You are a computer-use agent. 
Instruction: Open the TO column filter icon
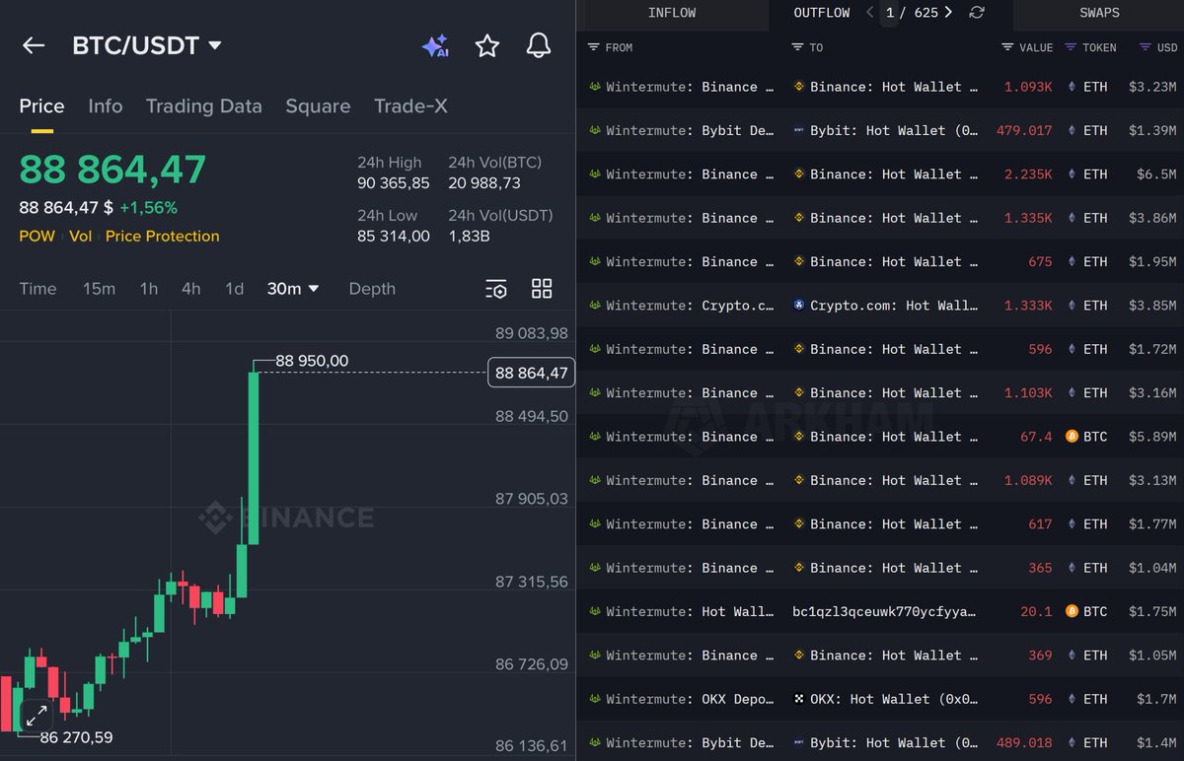click(x=797, y=47)
